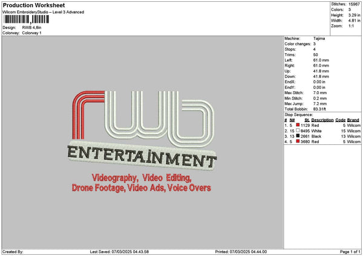Click the black swatch for stop 3

pyautogui.click(x=298, y=136)
